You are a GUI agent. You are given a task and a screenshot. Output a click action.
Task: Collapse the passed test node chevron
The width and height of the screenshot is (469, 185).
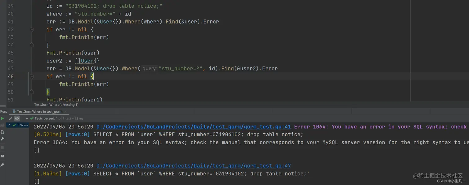[8, 125]
